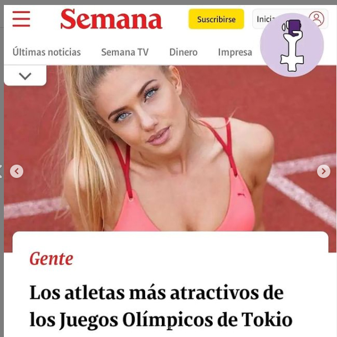Click the Iniciar sesión field
Viewport: 337px width, 337px height.
pos(290,19)
